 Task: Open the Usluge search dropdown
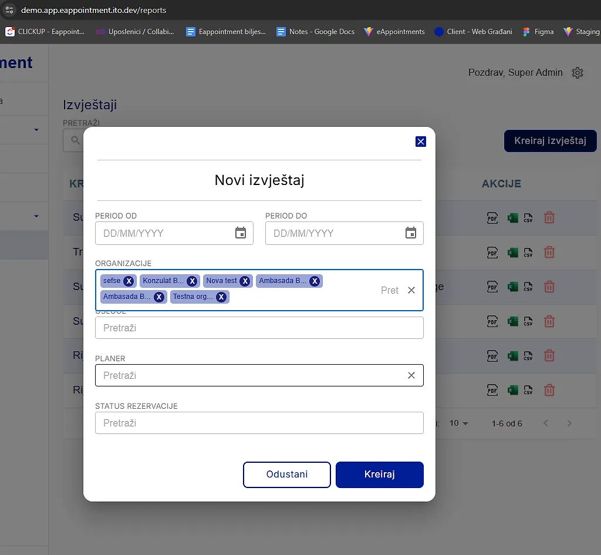259,328
